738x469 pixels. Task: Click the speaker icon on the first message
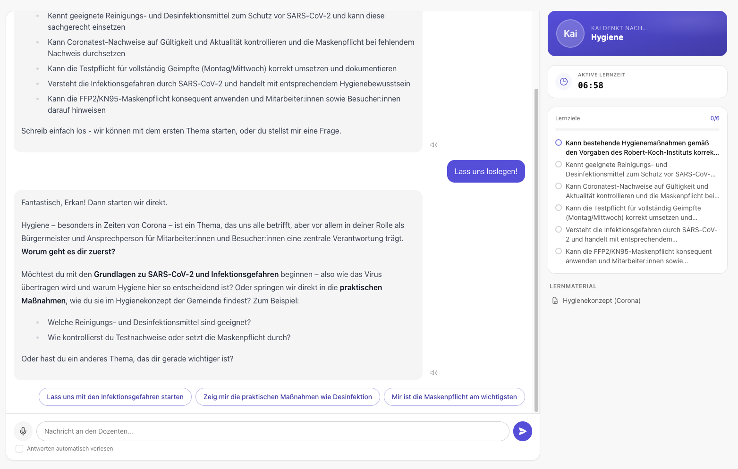click(x=433, y=144)
